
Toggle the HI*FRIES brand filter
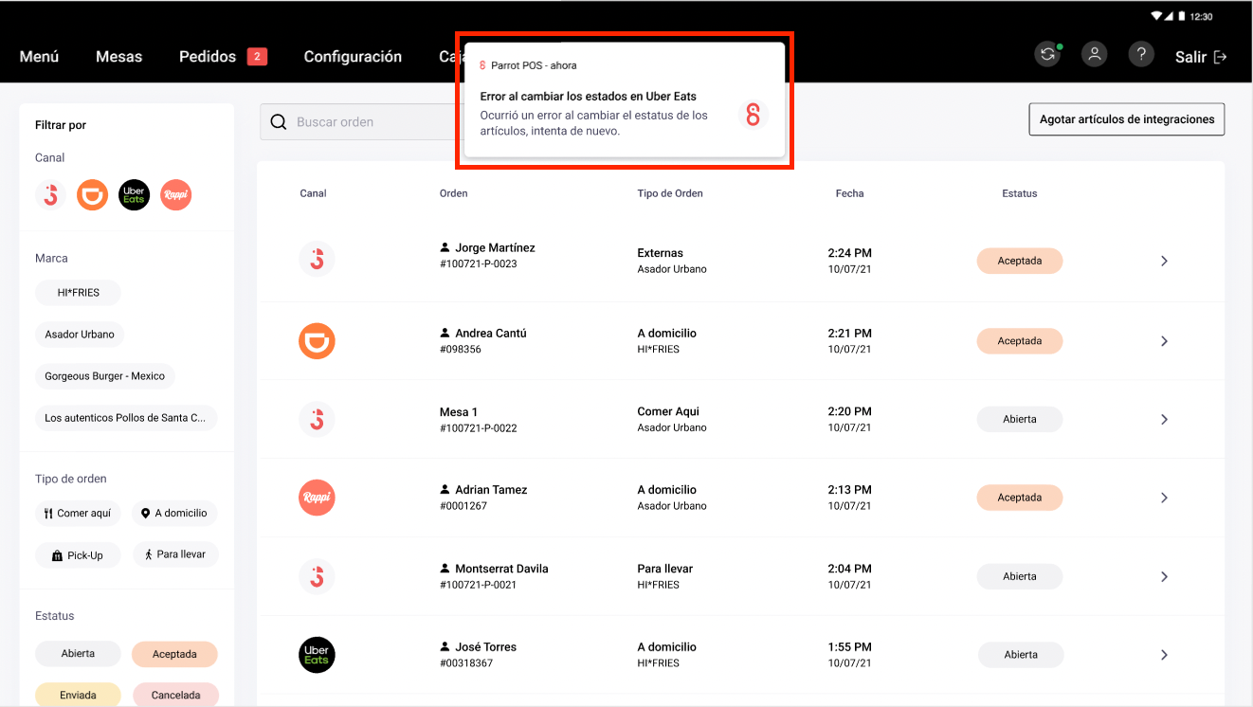78,293
